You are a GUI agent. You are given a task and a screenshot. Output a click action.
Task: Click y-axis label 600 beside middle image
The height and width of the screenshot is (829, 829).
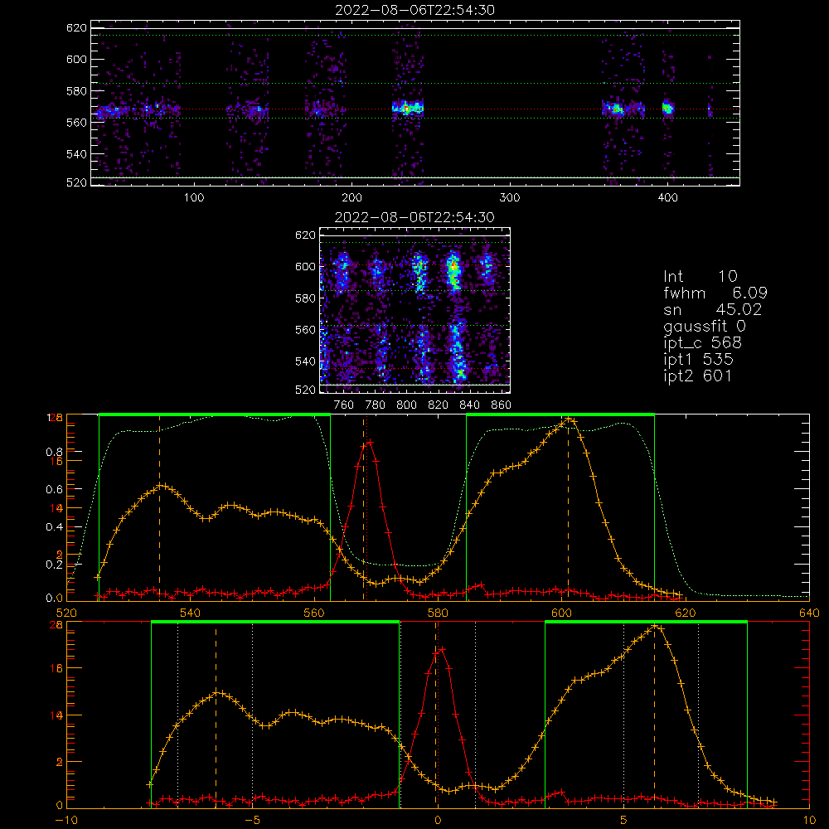(x=305, y=266)
